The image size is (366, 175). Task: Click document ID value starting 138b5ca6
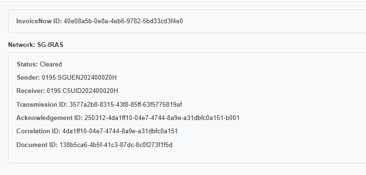click(x=116, y=145)
